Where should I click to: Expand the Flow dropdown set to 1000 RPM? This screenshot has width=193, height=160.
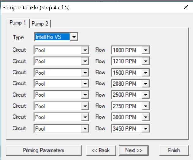pyautogui.click(x=130, y=50)
